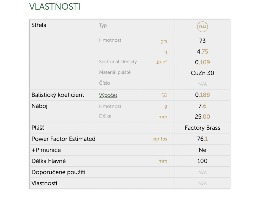Image resolution: width=266 pixels, height=200 pixels.
Task: Select the cartridge weight value 7,6
Action: [x=202, y=106]
